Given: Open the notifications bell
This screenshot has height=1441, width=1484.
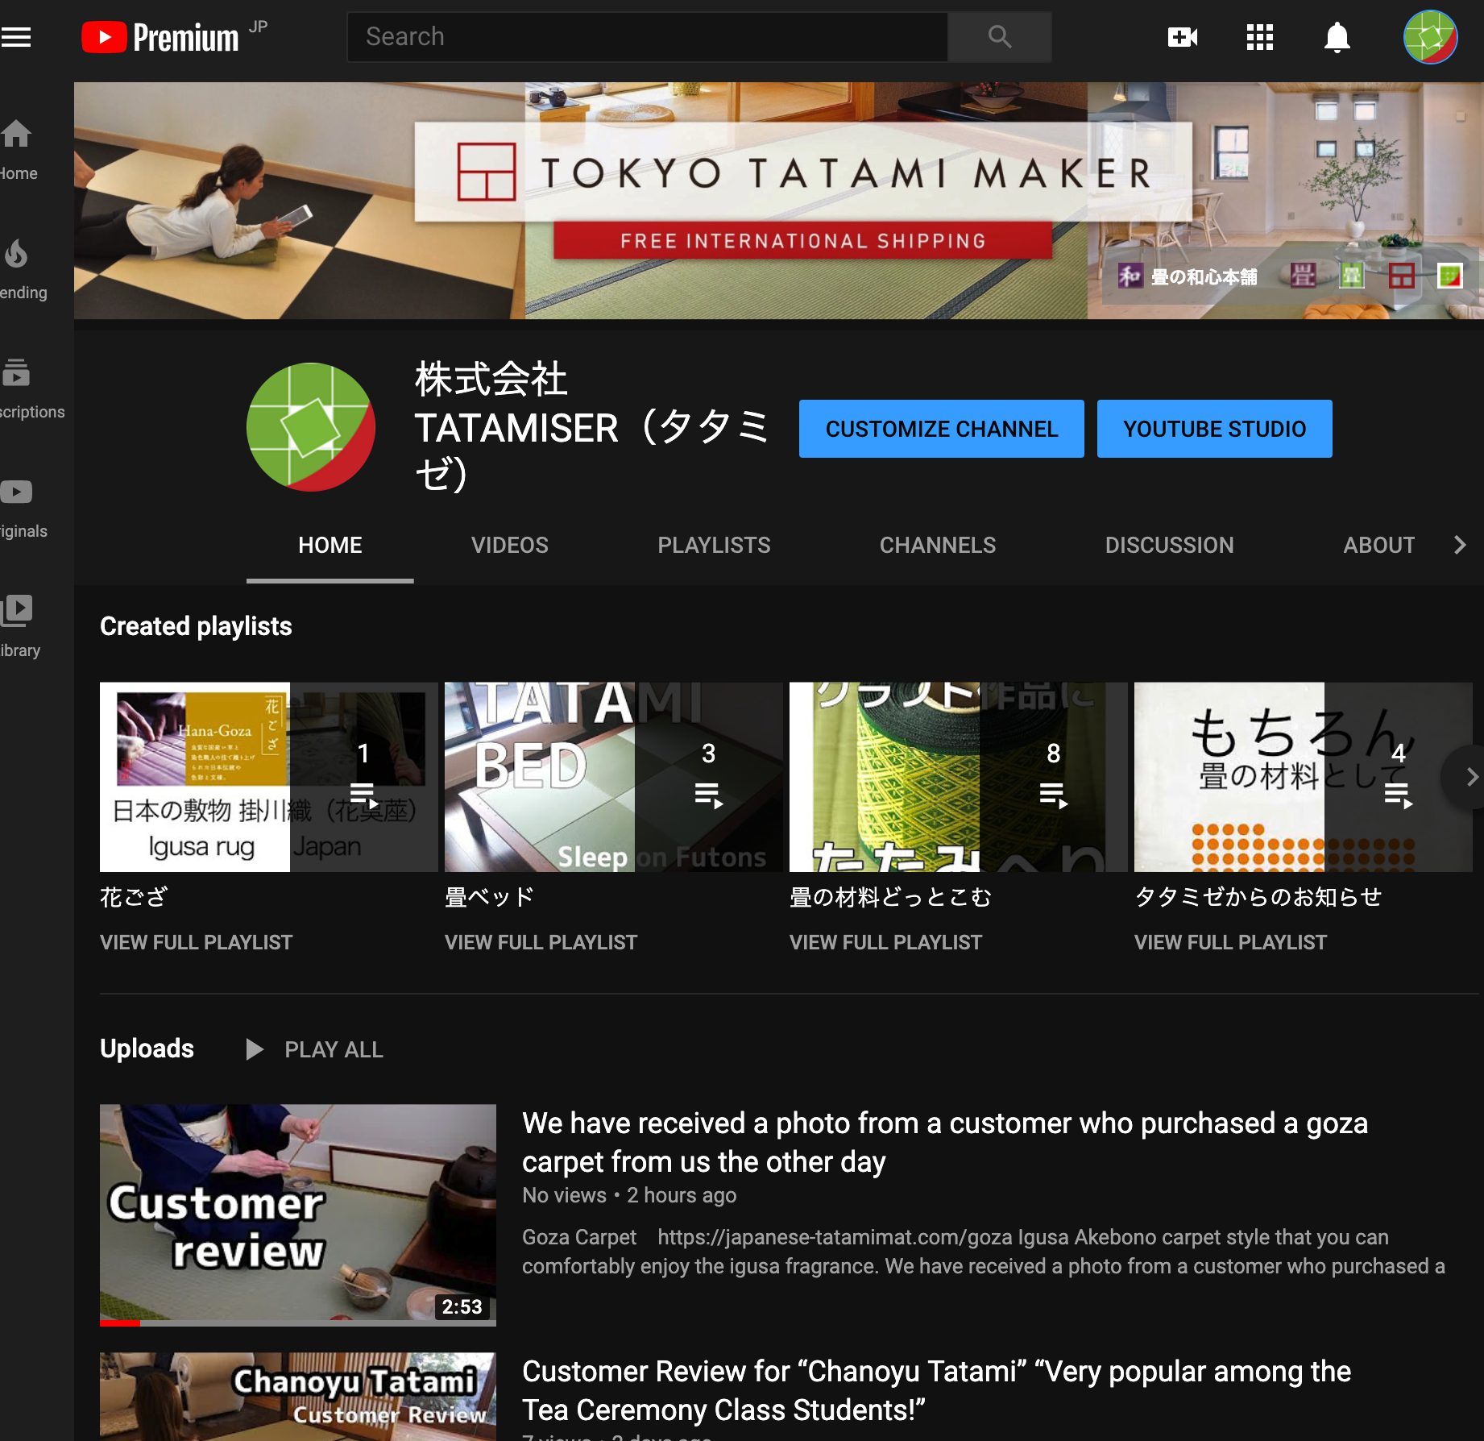Looking at the screenshot, I should 1337,37.
